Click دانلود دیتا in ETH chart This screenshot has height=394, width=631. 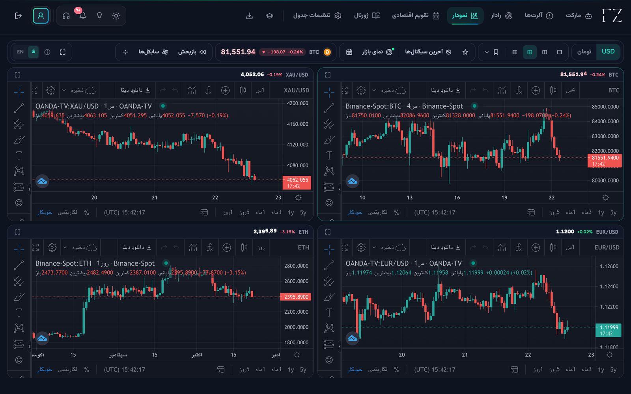pyautogui.click(x=137, y=247)
